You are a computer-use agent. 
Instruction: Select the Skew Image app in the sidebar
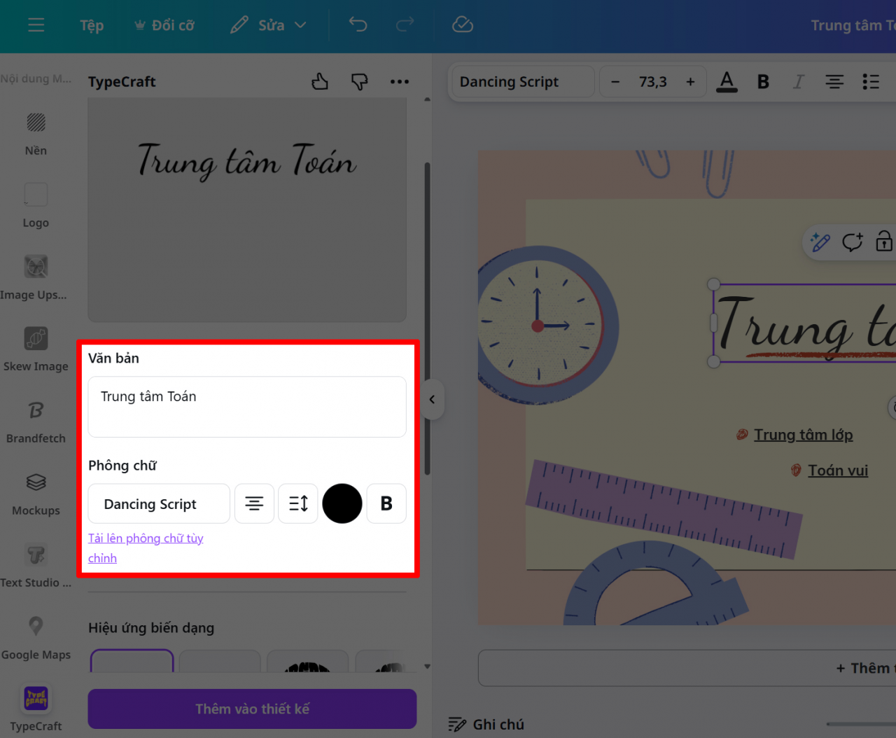(x=35, y=348)
